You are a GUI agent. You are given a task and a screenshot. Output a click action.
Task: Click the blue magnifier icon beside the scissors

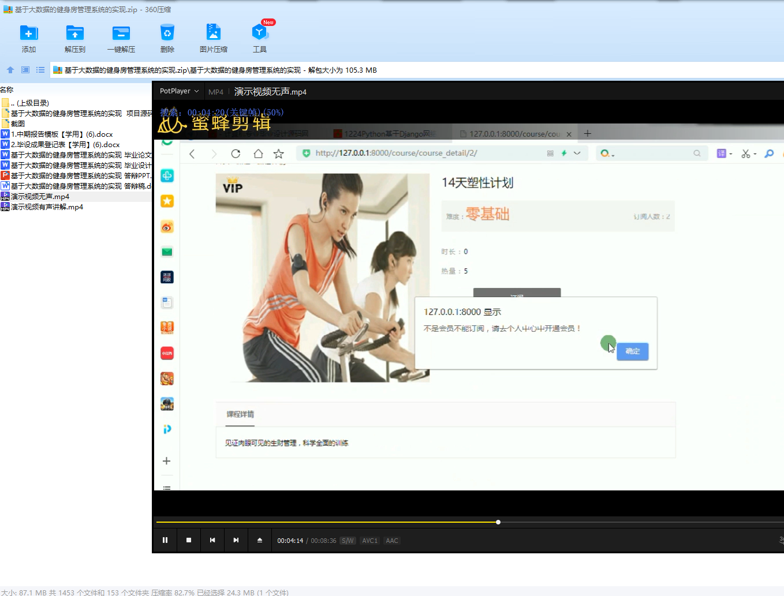pos(769,153)
